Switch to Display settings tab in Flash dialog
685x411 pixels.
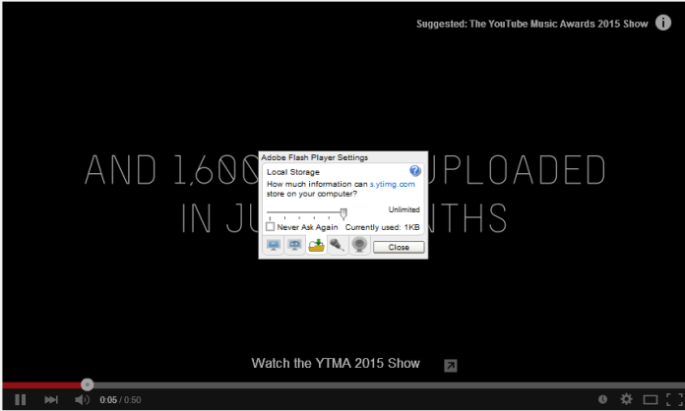tap(274, 245)
